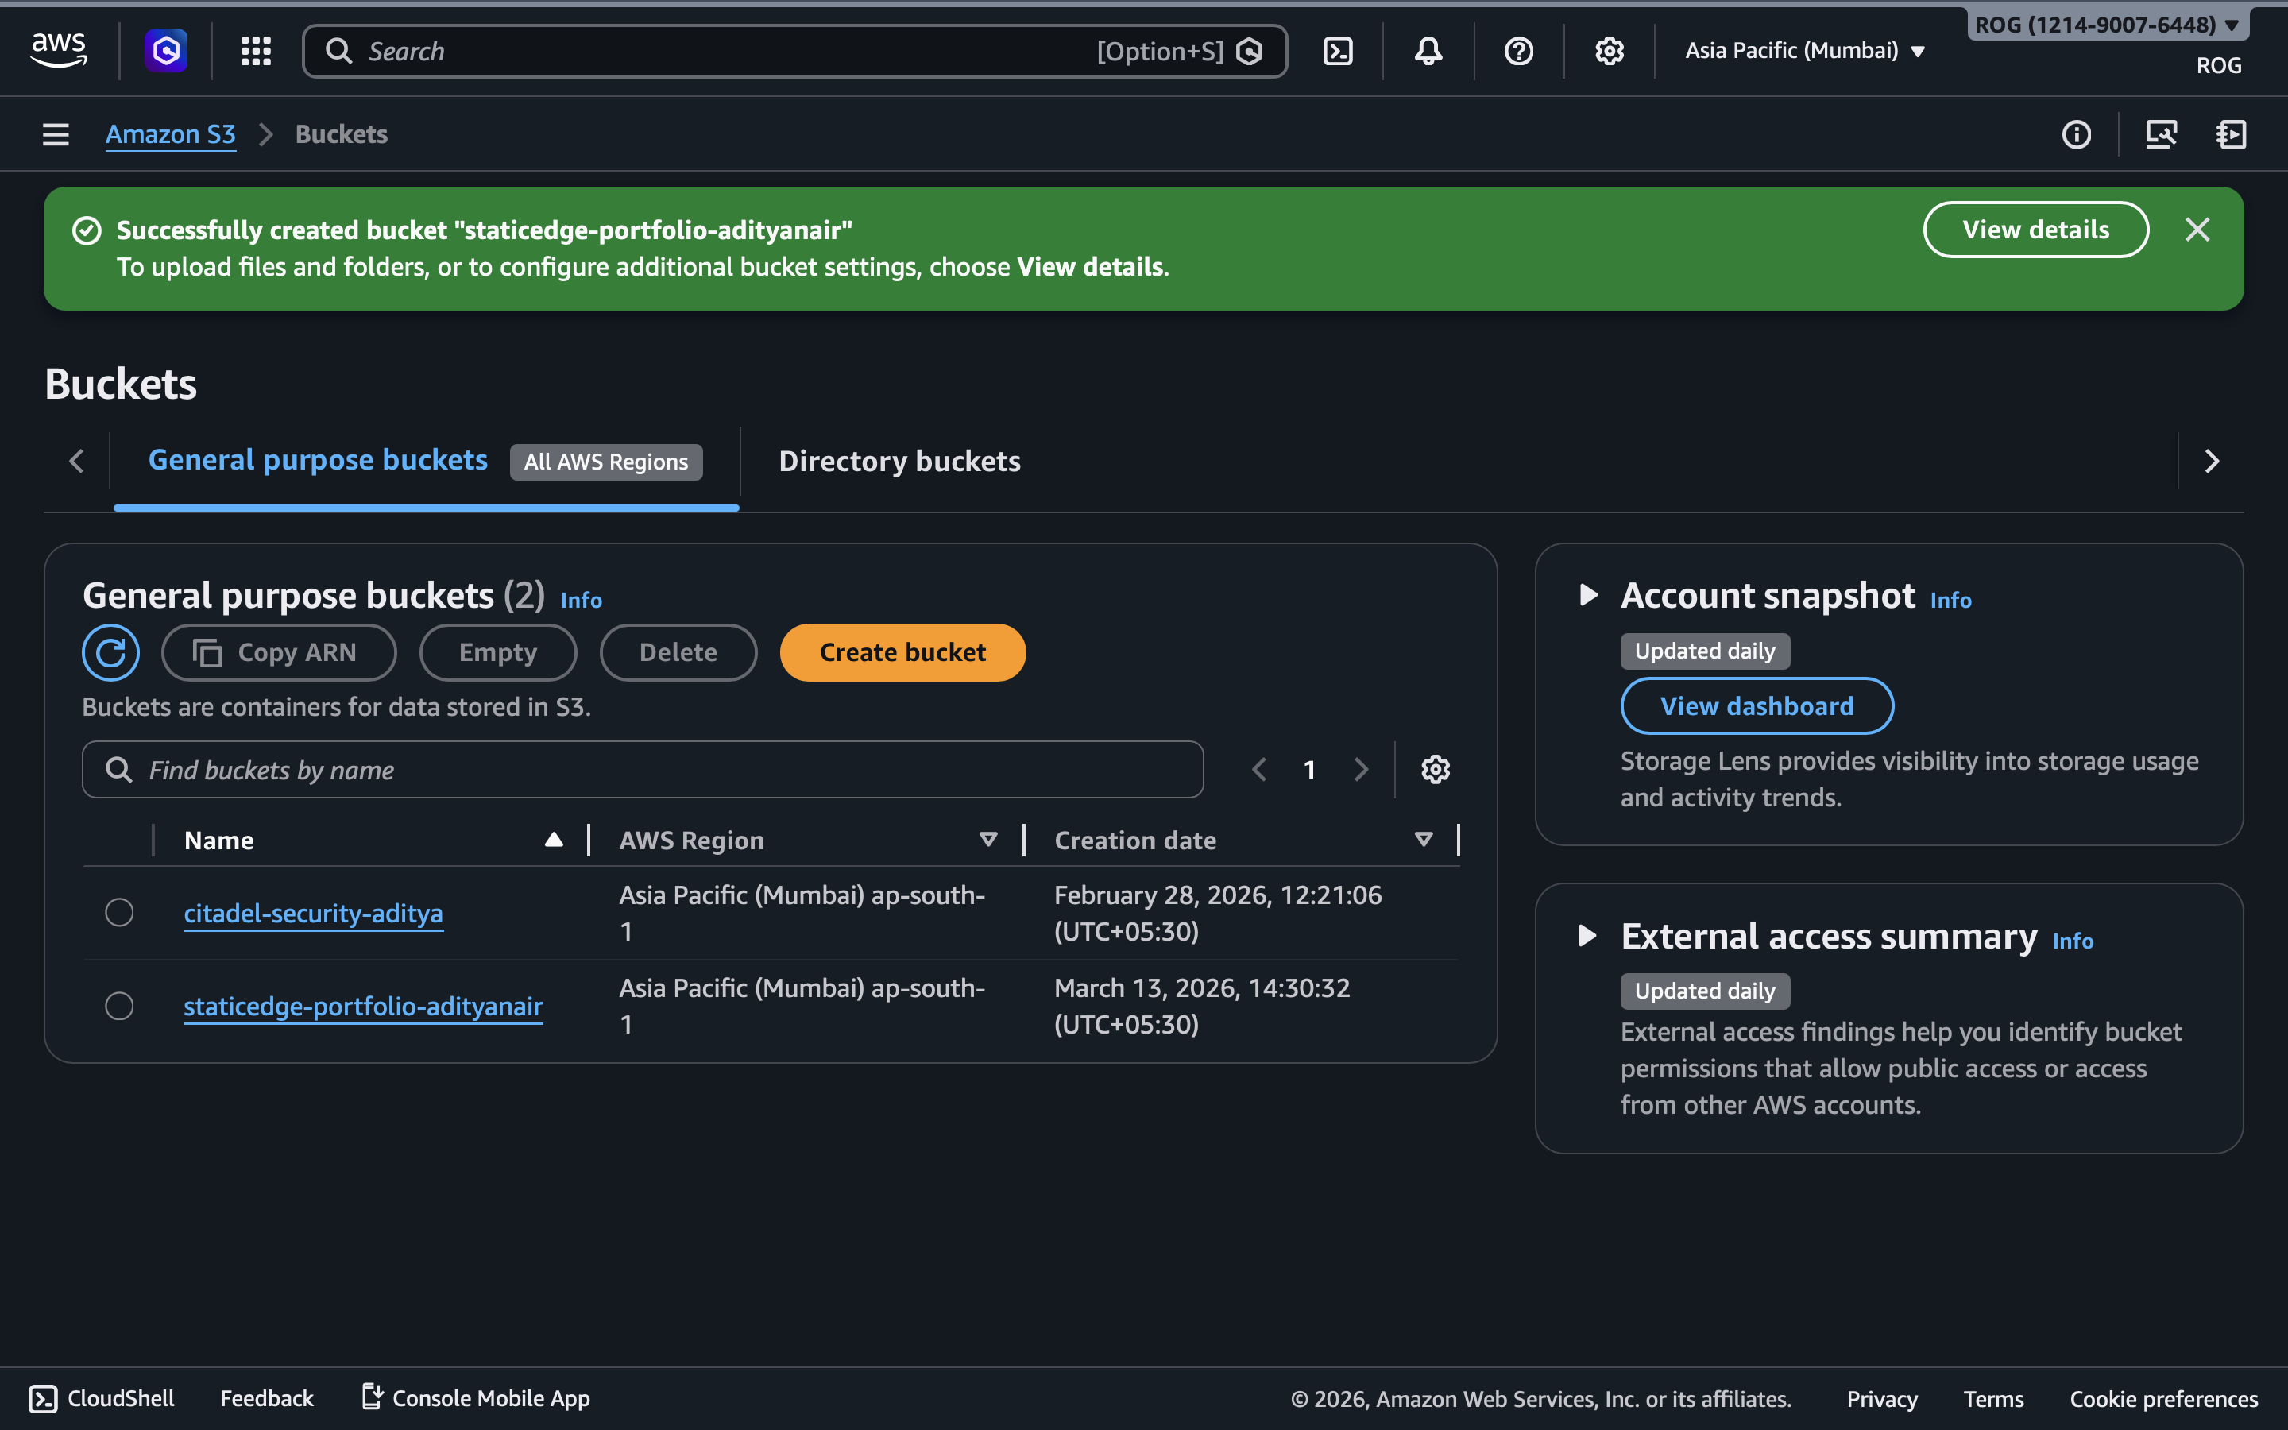Open the table preferences gear icon

point(1436,770)
